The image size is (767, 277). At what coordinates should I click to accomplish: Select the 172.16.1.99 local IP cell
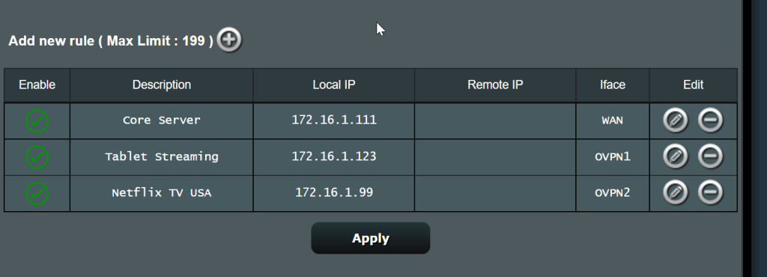point(333,193)
